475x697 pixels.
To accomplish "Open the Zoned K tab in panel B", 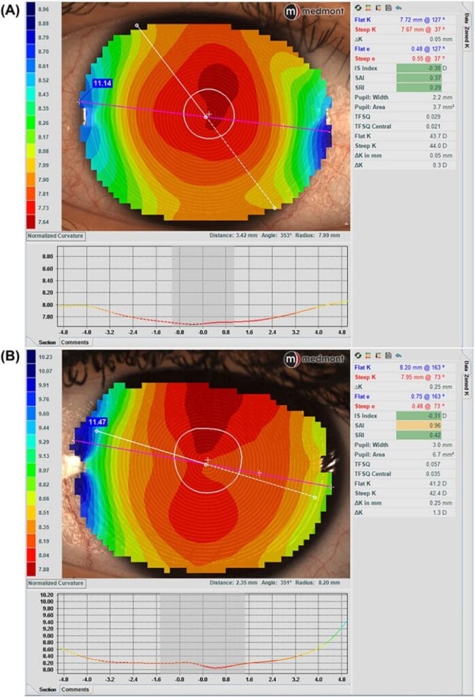I will coord(467,385).
